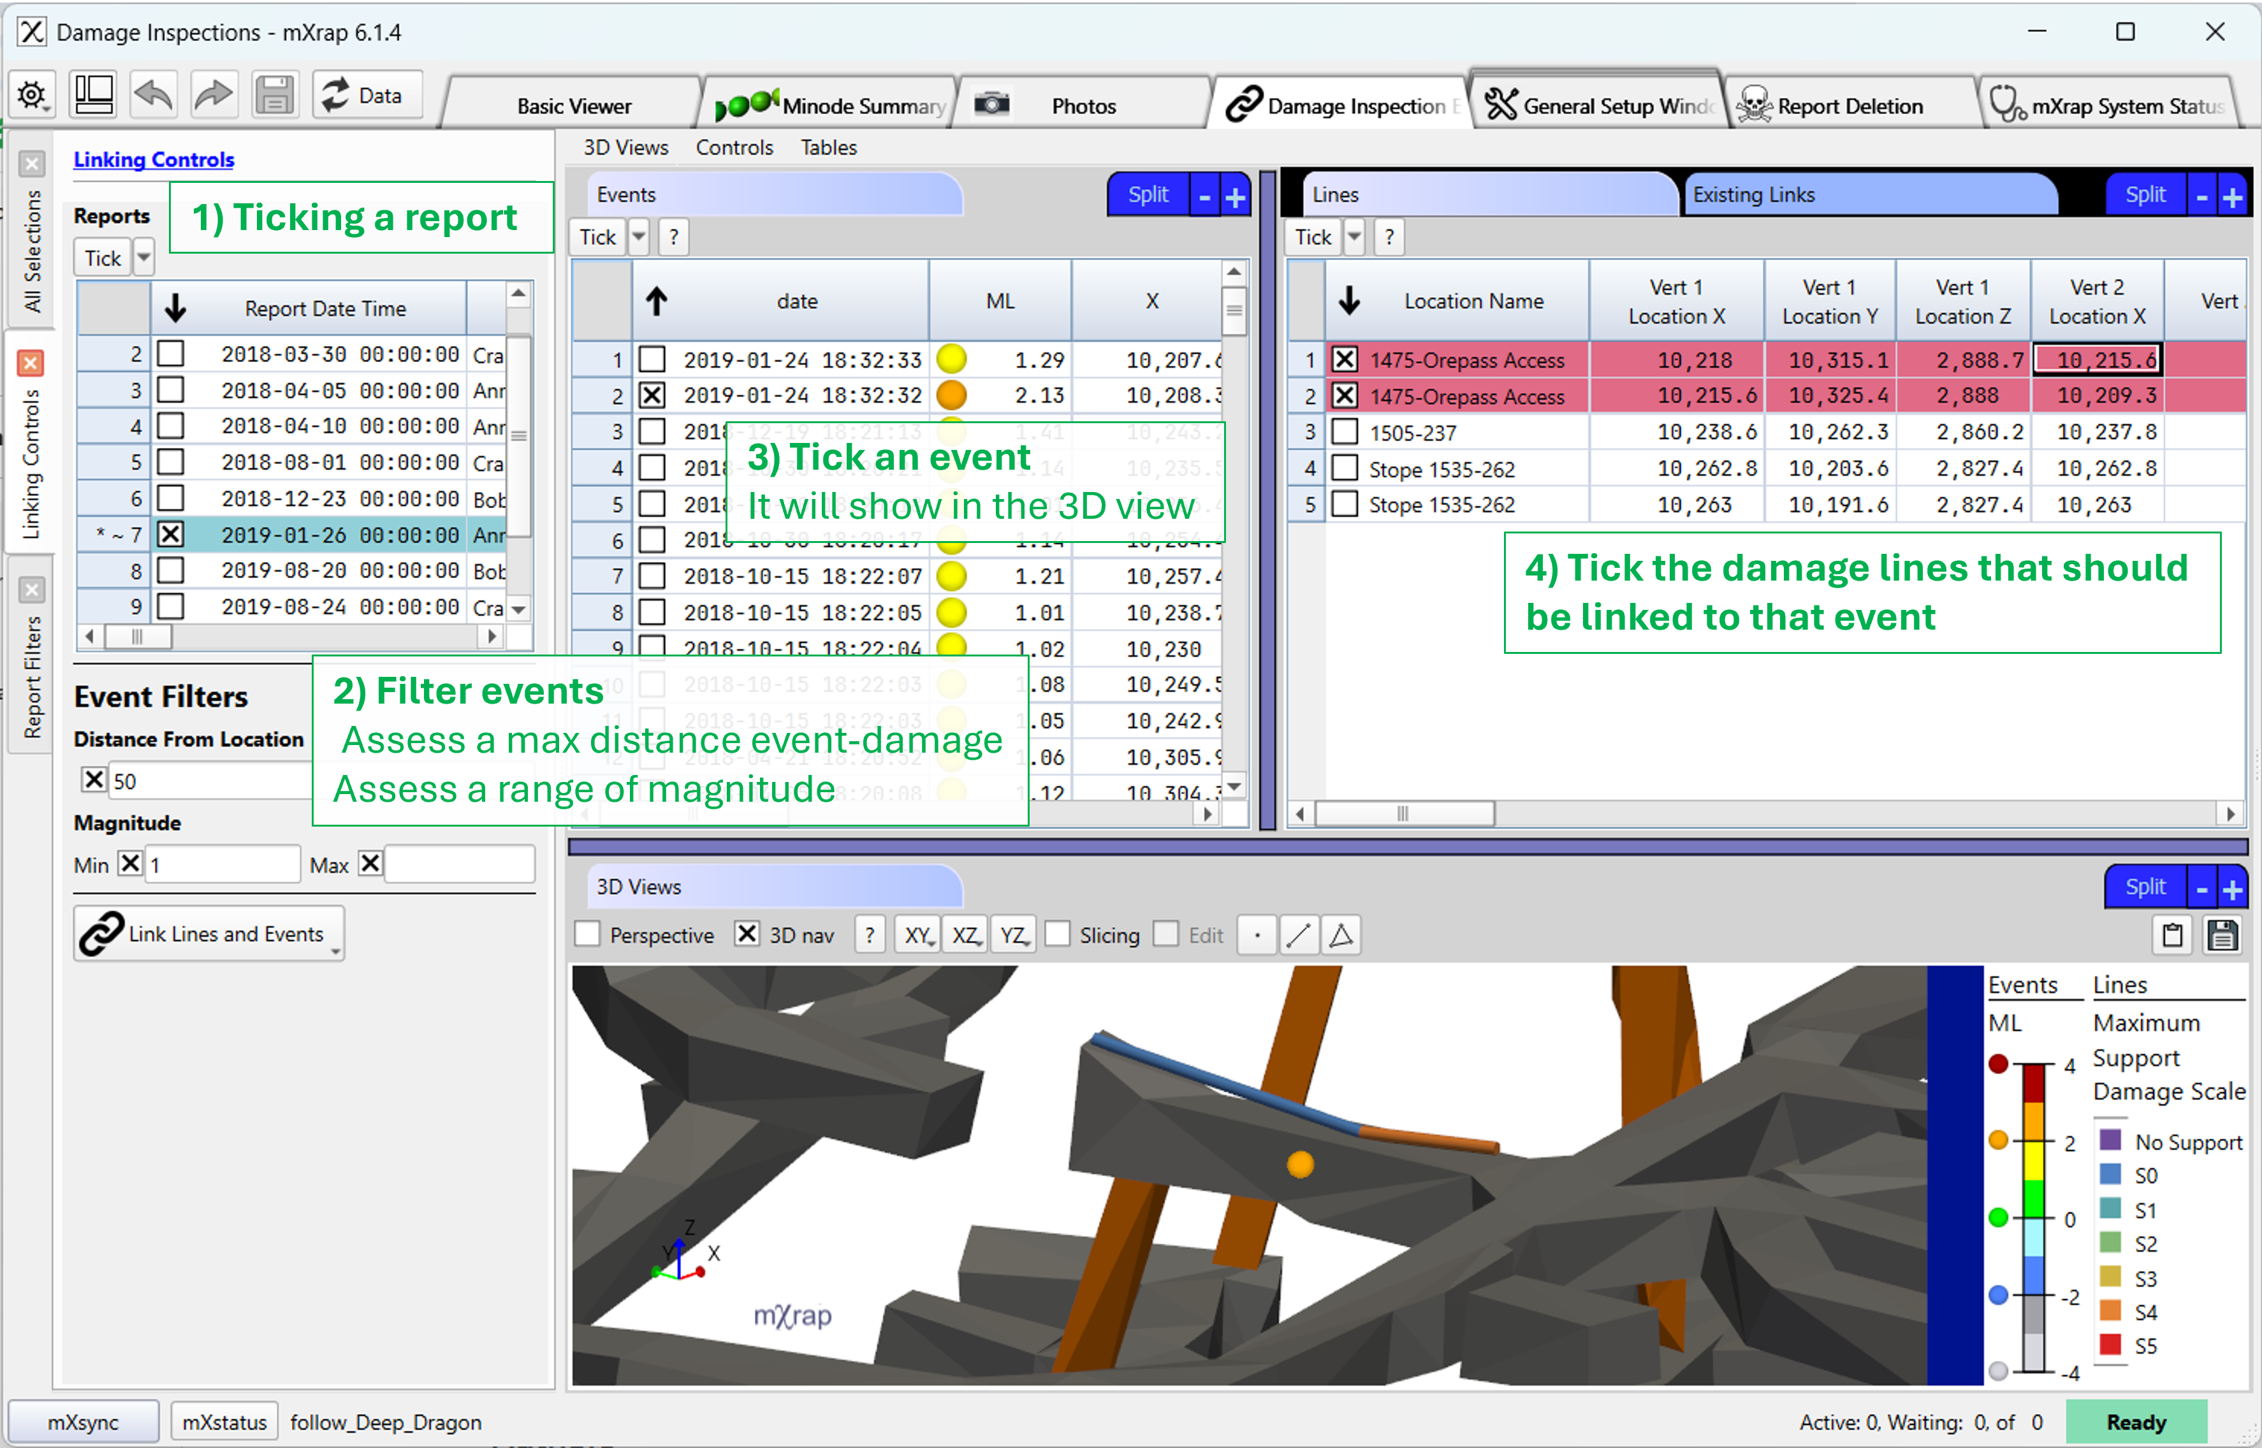Viewport: 2262px width, 1448px height.
Task: Click the mXstatus button
Action: 225,1422
